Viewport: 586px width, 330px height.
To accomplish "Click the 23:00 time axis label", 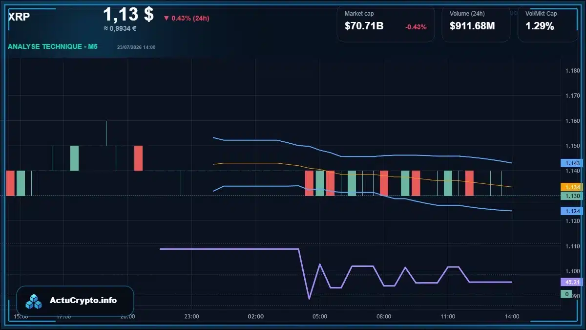I will click(x=191, y=316).
